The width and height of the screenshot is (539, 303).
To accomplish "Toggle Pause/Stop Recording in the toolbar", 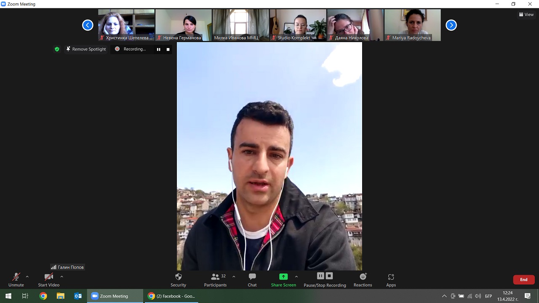I will coord(325,279).
